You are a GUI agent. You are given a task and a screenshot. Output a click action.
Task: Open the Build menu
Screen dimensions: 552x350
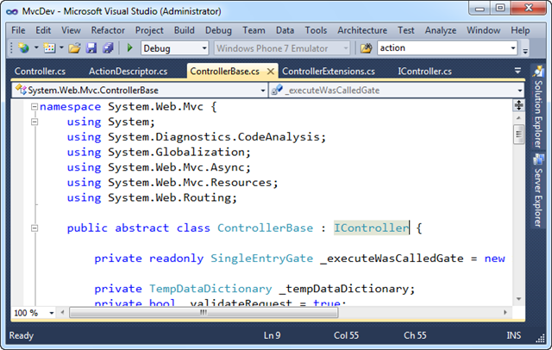(184, 30)
